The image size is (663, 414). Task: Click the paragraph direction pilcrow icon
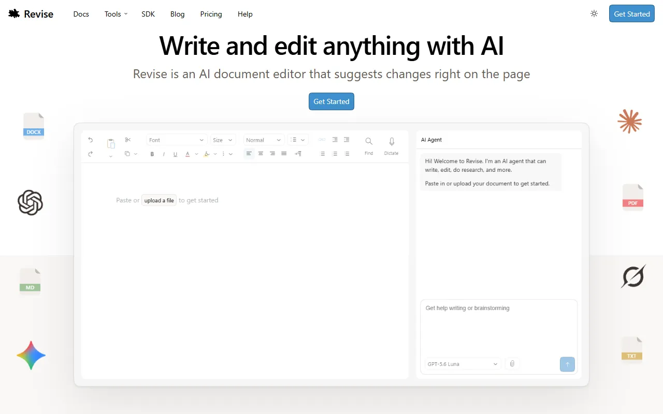[298, 154]
